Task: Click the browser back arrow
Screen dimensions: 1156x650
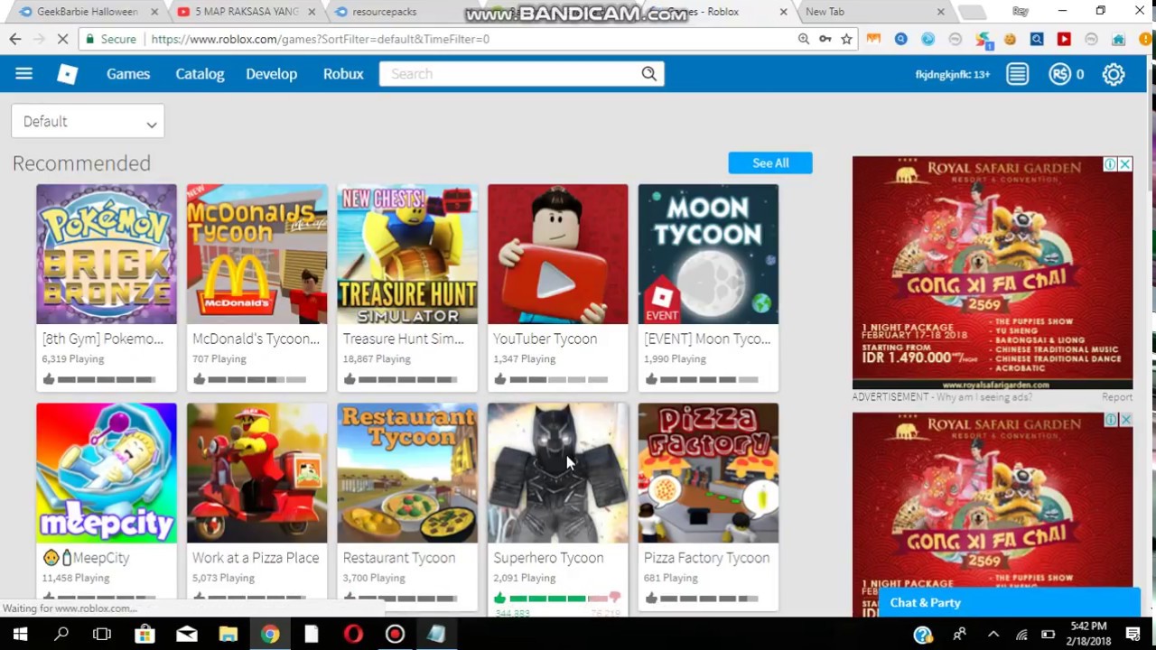Action: point(15,39)
